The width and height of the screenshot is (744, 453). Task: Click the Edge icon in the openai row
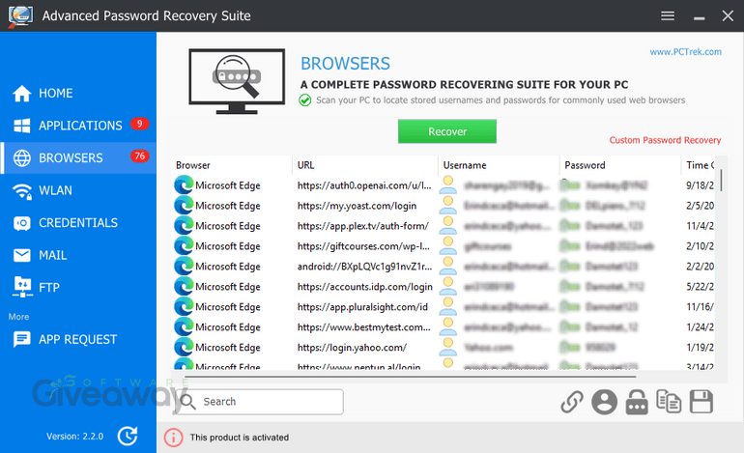(184, 185)
